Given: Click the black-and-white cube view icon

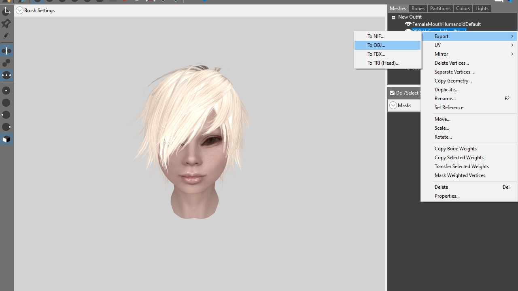Looking at the screenshot, I should [6, 139].
